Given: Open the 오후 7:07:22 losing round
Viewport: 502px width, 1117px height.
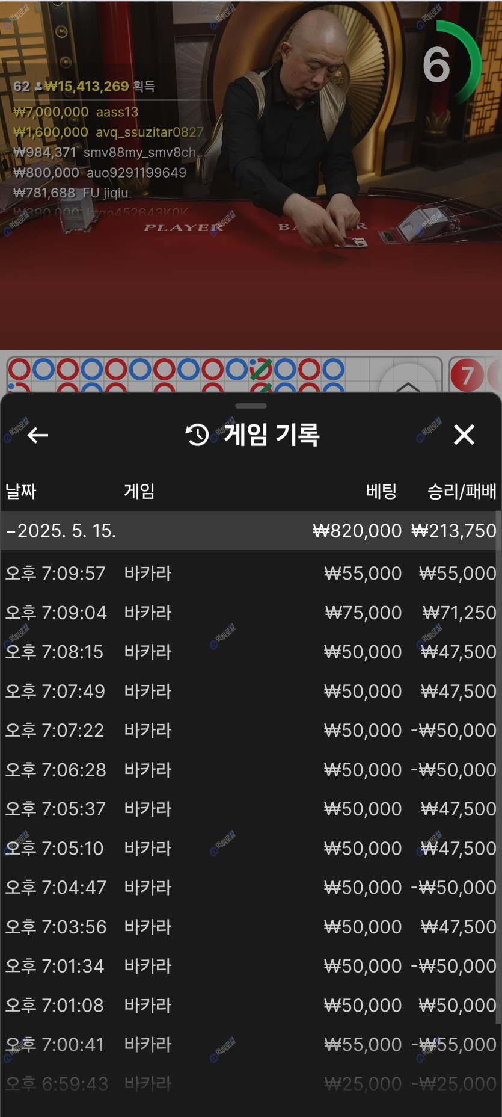Looking at the screenshot, I should (x=251, y=731).
